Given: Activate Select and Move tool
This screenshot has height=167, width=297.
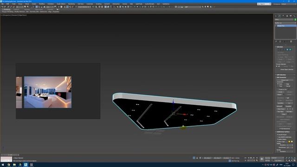Looking at the screenshot, I should click(36, 6).
